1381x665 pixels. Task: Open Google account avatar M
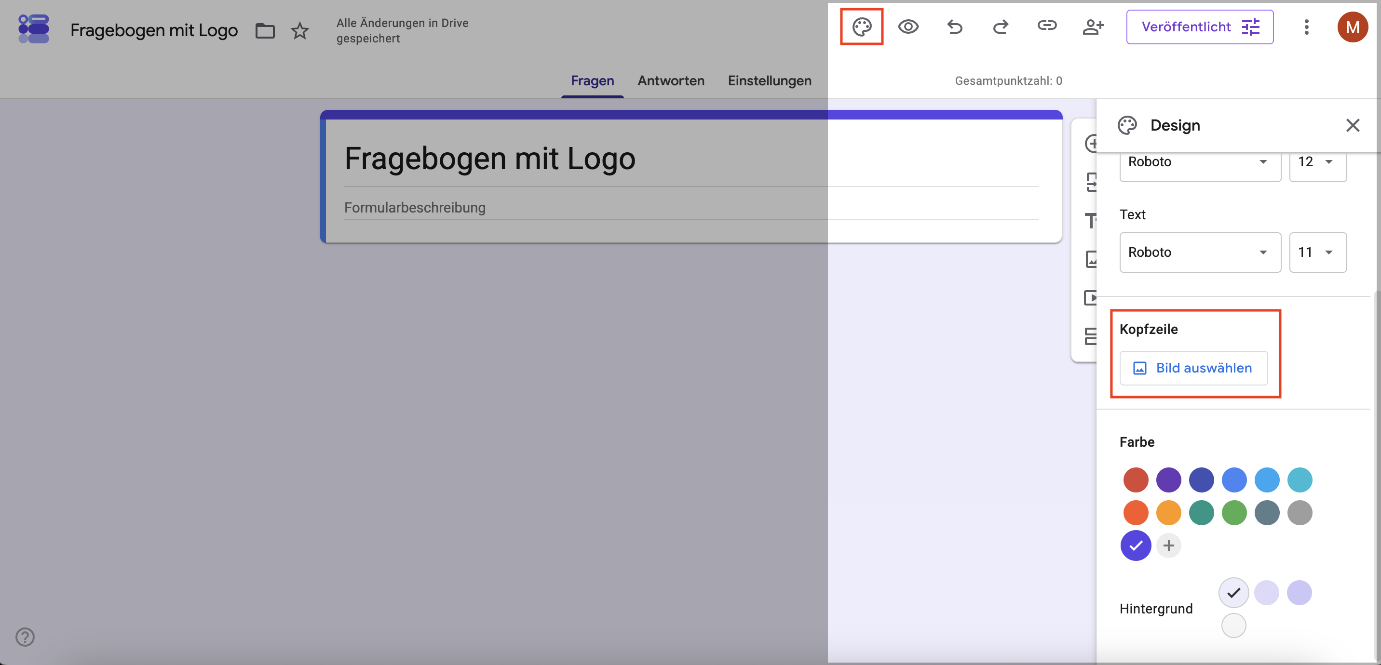1352,27
